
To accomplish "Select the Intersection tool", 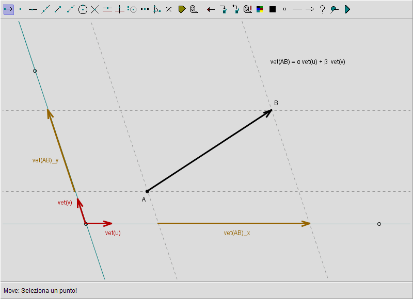I will tap(95, 9).
